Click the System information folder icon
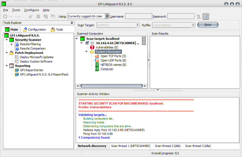This screenshot has width=242, height=157. pos(92,52)
